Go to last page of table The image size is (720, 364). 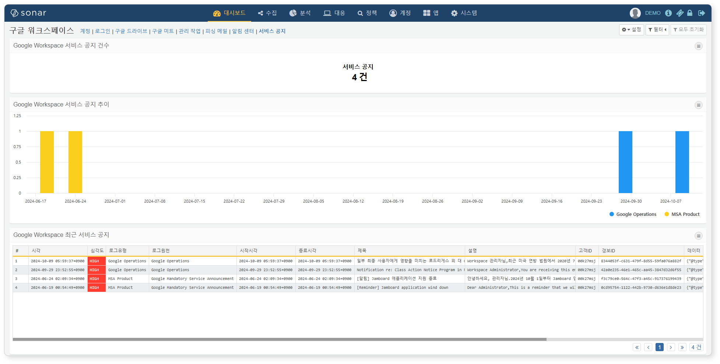[682, 347]
